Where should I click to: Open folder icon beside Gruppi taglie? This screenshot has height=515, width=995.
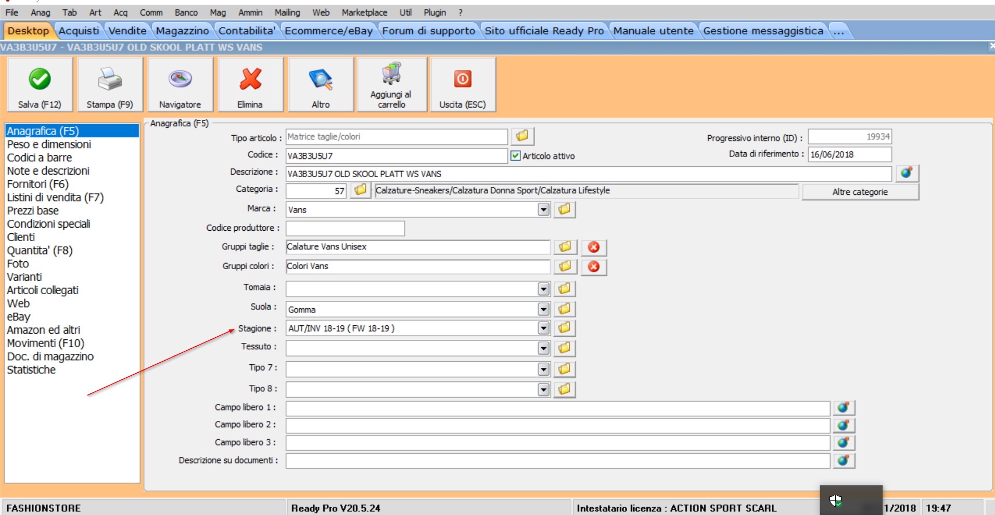point(565,247)
